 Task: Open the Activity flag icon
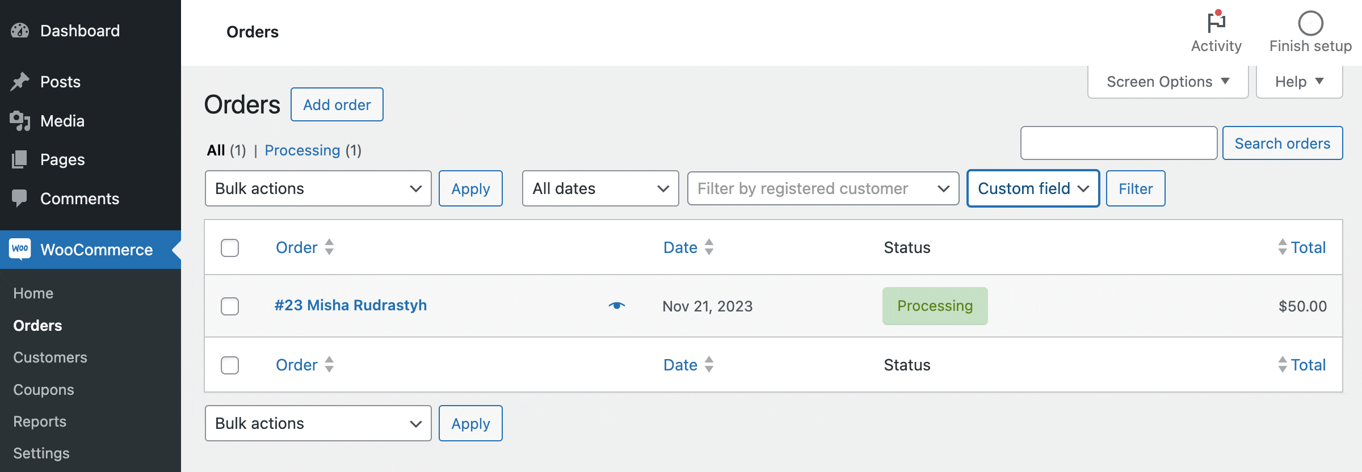click(1216, 23)
